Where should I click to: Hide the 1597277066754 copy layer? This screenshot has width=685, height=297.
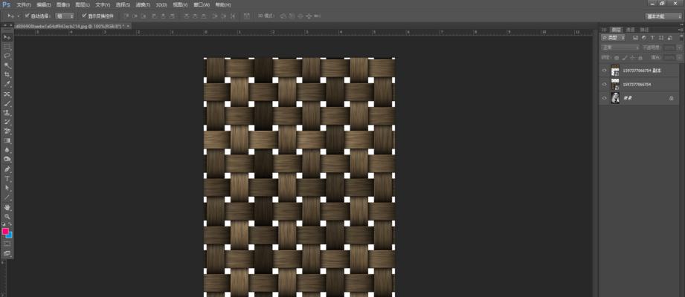click(605, 71)
